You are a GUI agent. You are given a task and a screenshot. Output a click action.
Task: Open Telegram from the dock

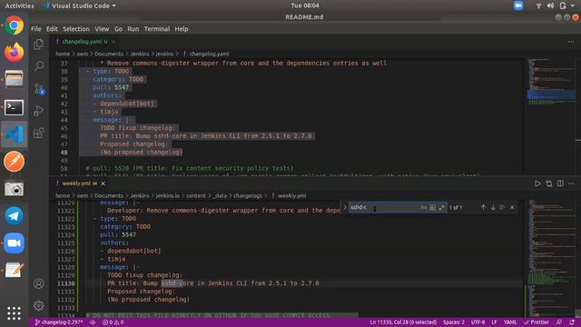(x=15, y=216)
